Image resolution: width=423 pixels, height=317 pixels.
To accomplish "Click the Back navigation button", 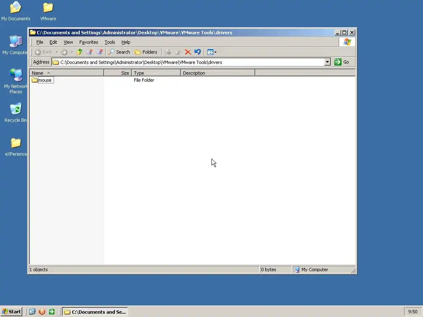I will pyautogui.click(x=44, y=52).
